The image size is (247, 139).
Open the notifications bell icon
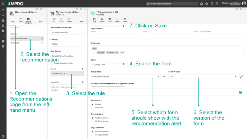point(201,4)
